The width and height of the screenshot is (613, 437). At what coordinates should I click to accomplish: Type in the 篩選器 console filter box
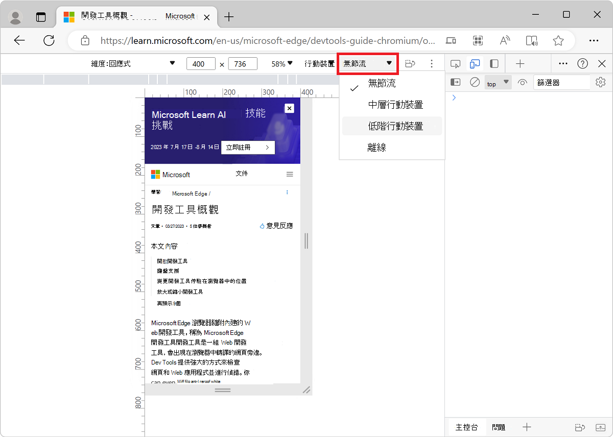point(562,82)
